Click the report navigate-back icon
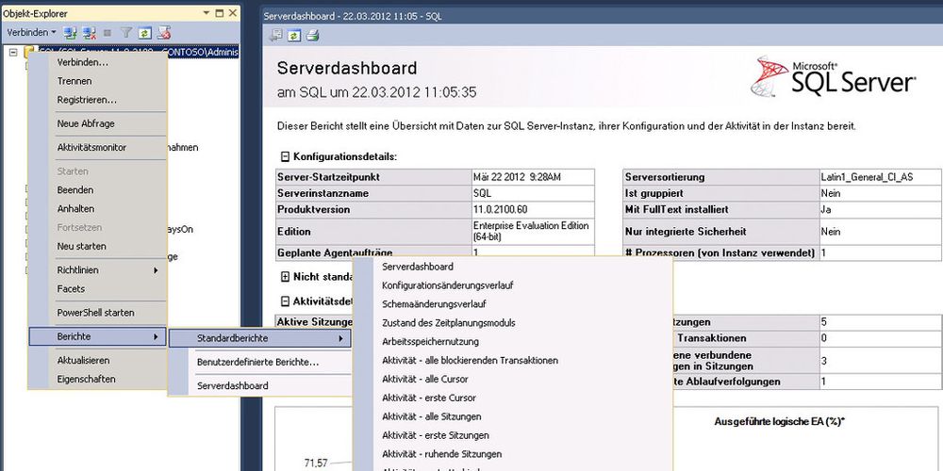 276,36
